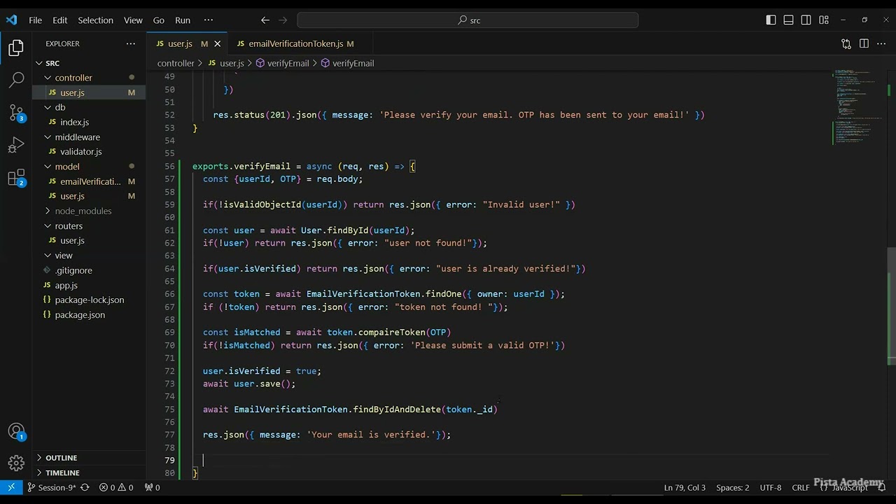Open validator.js in the file tree
896x504 pixels.
pyautogui.click(x=81, y=151)
